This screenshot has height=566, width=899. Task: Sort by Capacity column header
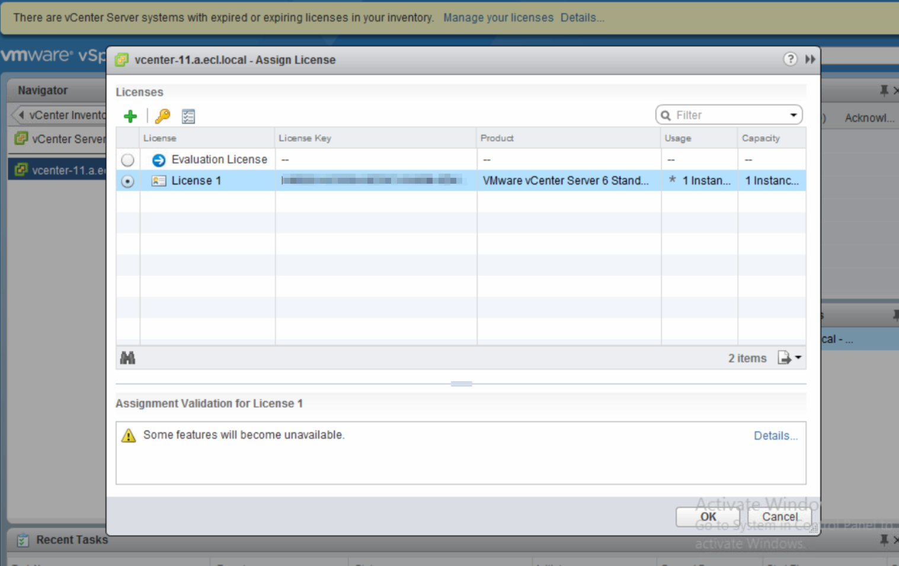click(x=772, y=138)
